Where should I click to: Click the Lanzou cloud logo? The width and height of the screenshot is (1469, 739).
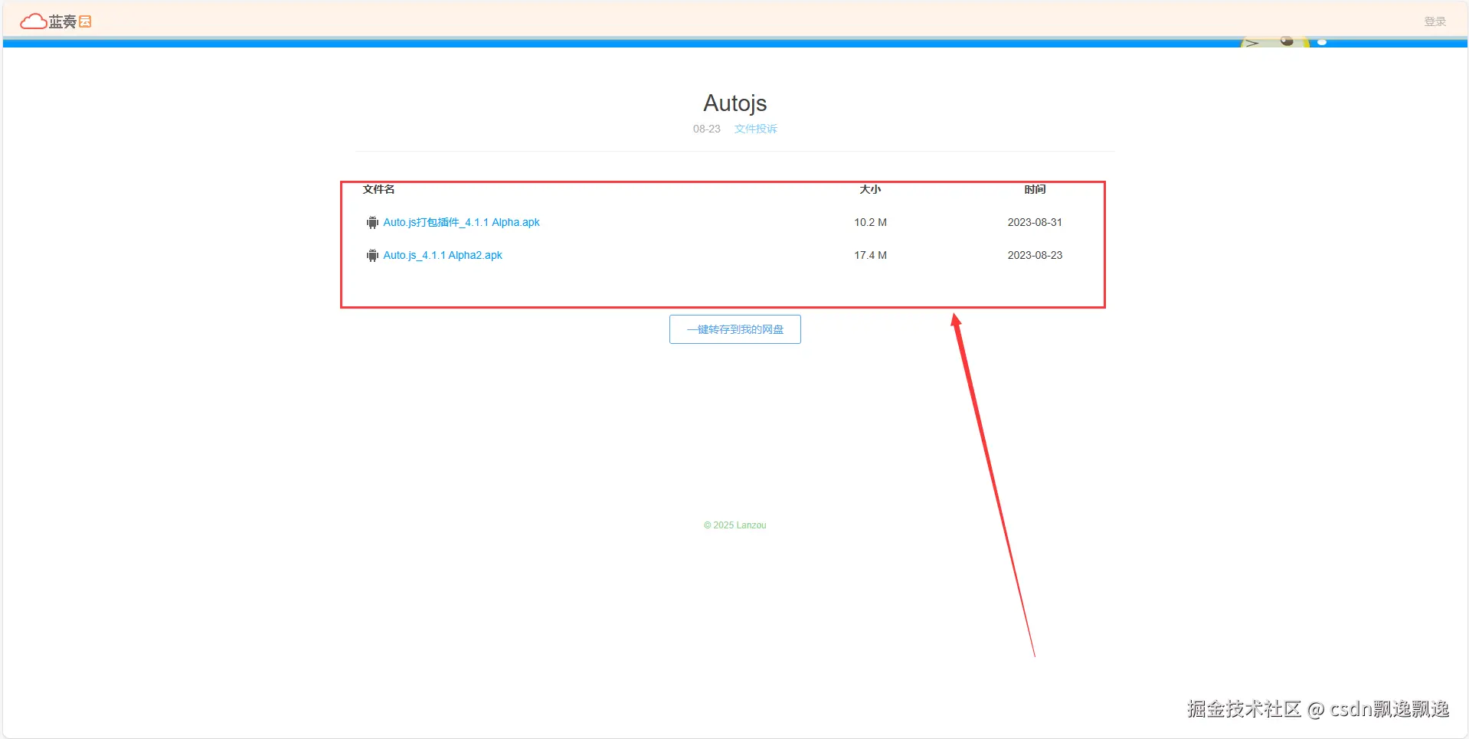(x=56, y=21)
